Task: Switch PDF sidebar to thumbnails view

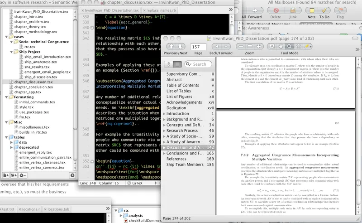Action: tap(168, 64)
